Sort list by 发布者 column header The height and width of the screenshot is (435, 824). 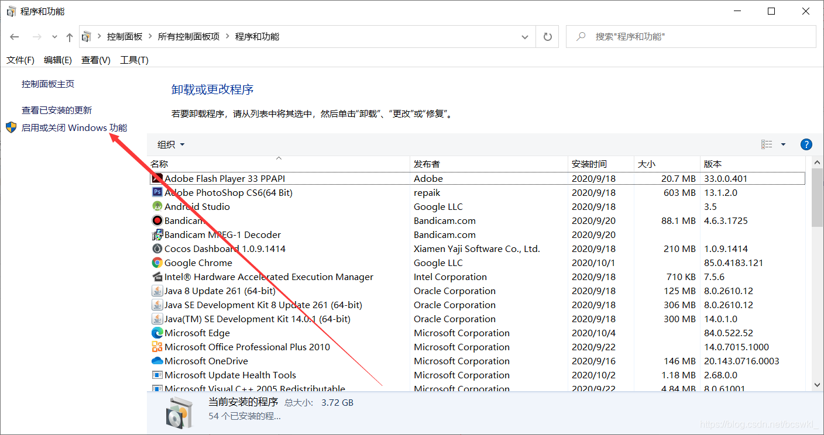(x=489, y=164)
